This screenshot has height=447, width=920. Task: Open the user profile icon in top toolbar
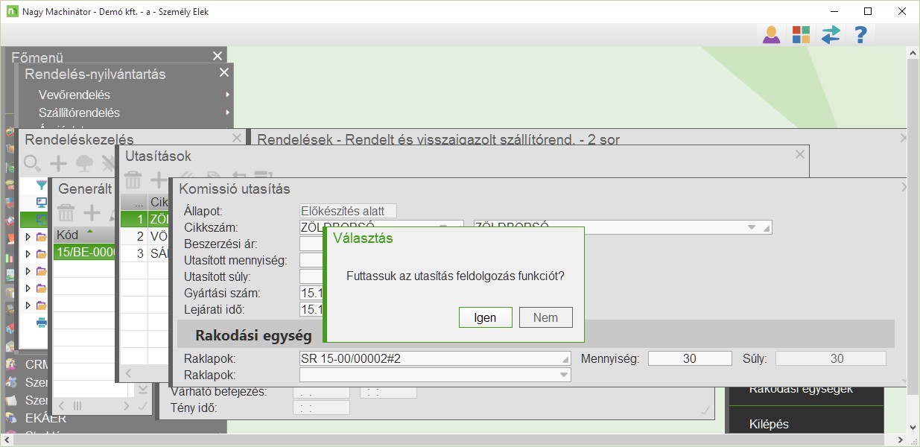click(771, 34)
